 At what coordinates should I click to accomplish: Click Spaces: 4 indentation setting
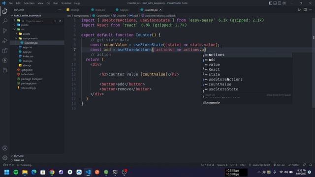pos(222,165)
